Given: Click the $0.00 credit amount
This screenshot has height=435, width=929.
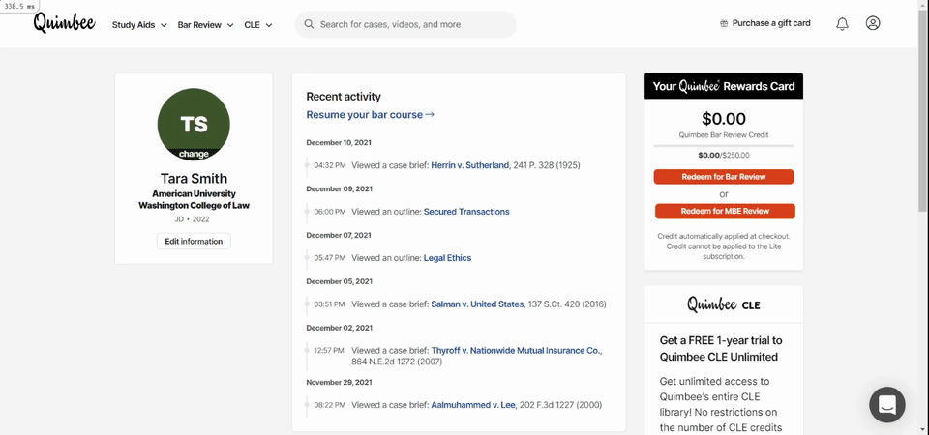Looking at the screenshot, I should click(x=724, y=119).
